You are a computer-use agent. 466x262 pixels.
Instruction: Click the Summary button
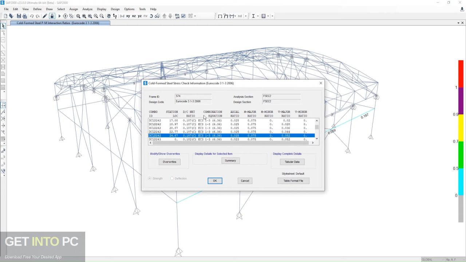coord(230,160)
